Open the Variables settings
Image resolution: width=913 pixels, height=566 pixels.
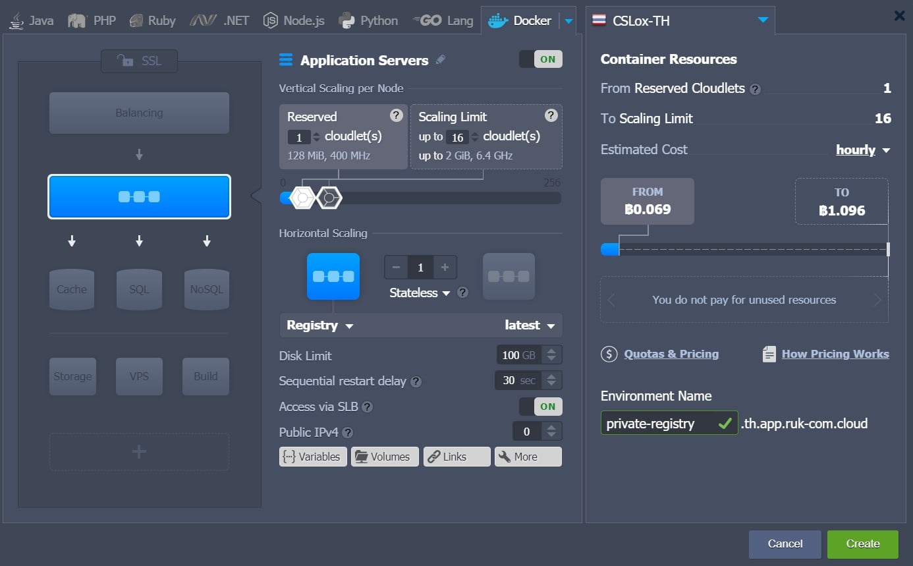coord(313,457)
